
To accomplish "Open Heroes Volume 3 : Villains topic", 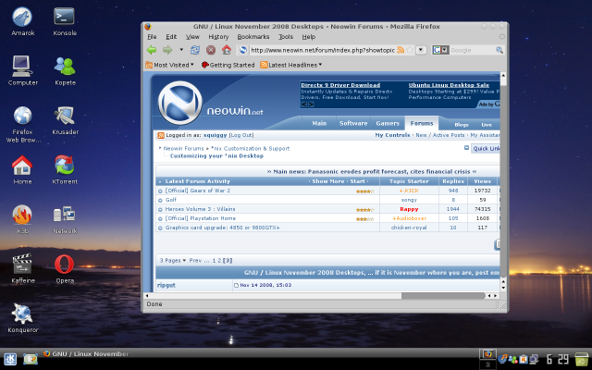I will tap(200, 209).
